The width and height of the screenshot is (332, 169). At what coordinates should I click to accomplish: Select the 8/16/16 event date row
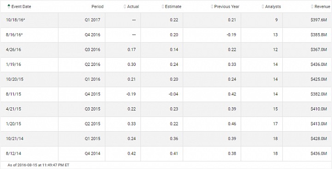tap(166, 35)
